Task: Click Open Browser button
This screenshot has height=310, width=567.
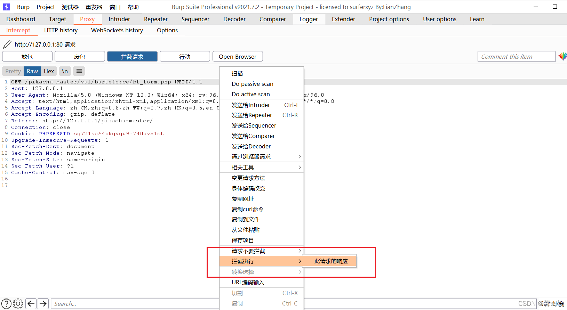Action: pos(238,57)
